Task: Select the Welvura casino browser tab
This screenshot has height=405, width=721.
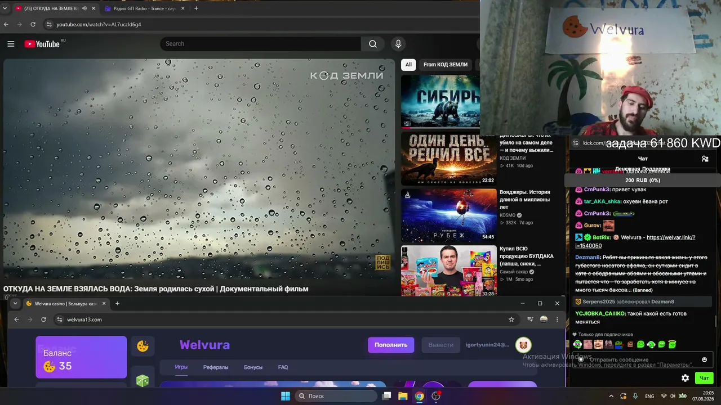Action: [x=66, y=304]
